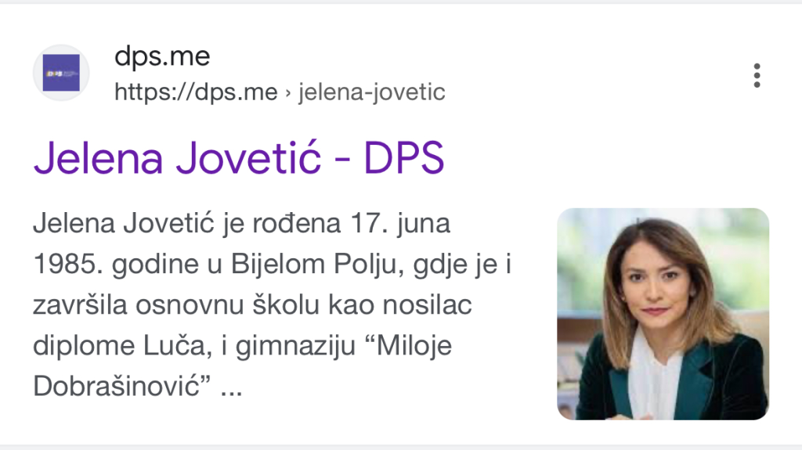This screenshot has height=450, width=802.
Task: Click the word DPS in purple title
Action: 404,158
